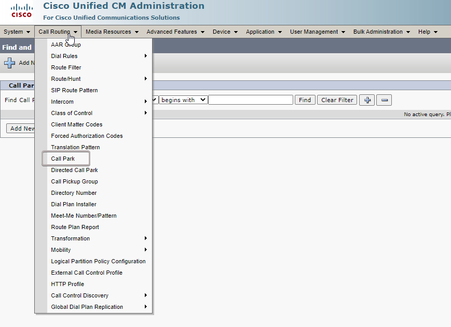Click the search text input field
The height and width of the screenshot is (327, 451).
coord(251,100)
